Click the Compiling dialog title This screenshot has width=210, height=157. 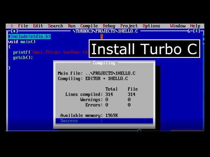104,63
